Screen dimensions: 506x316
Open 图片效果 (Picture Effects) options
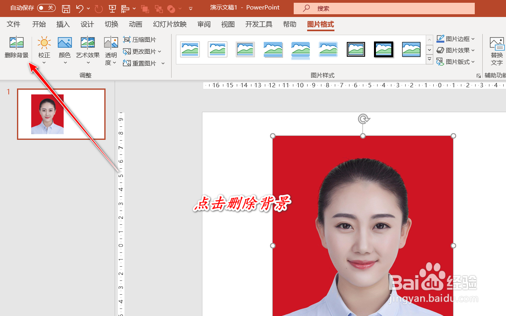pyautogui.click(x=455, y=50)
